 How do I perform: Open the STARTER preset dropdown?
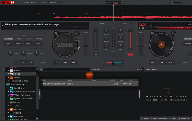56,2
